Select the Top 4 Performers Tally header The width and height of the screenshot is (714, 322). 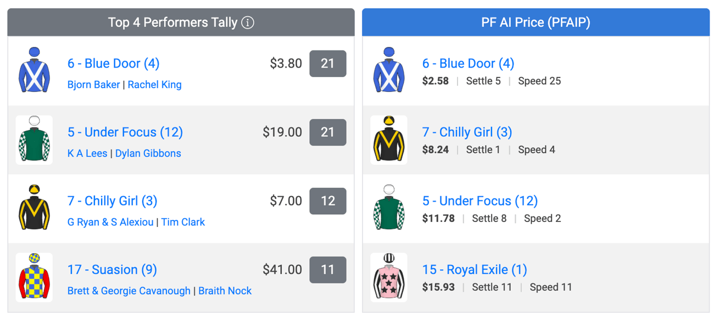(181, 23)
